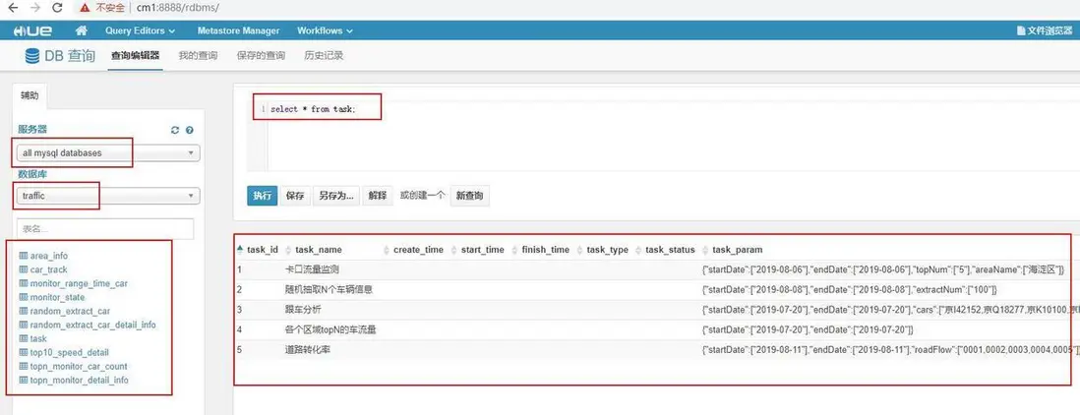The width and height of the screenshot is (1080, 415).
Task: Switch to 查询编辑器 tab
Action: point(136,56)
